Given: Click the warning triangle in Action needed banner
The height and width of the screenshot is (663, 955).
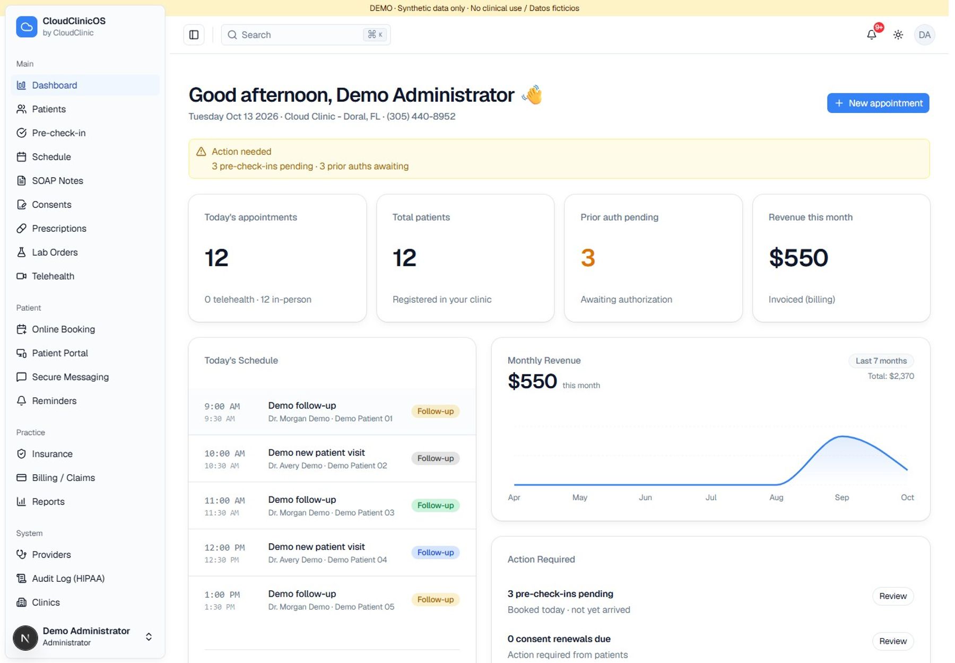Looking at the screenshot, I should [201, 152].
